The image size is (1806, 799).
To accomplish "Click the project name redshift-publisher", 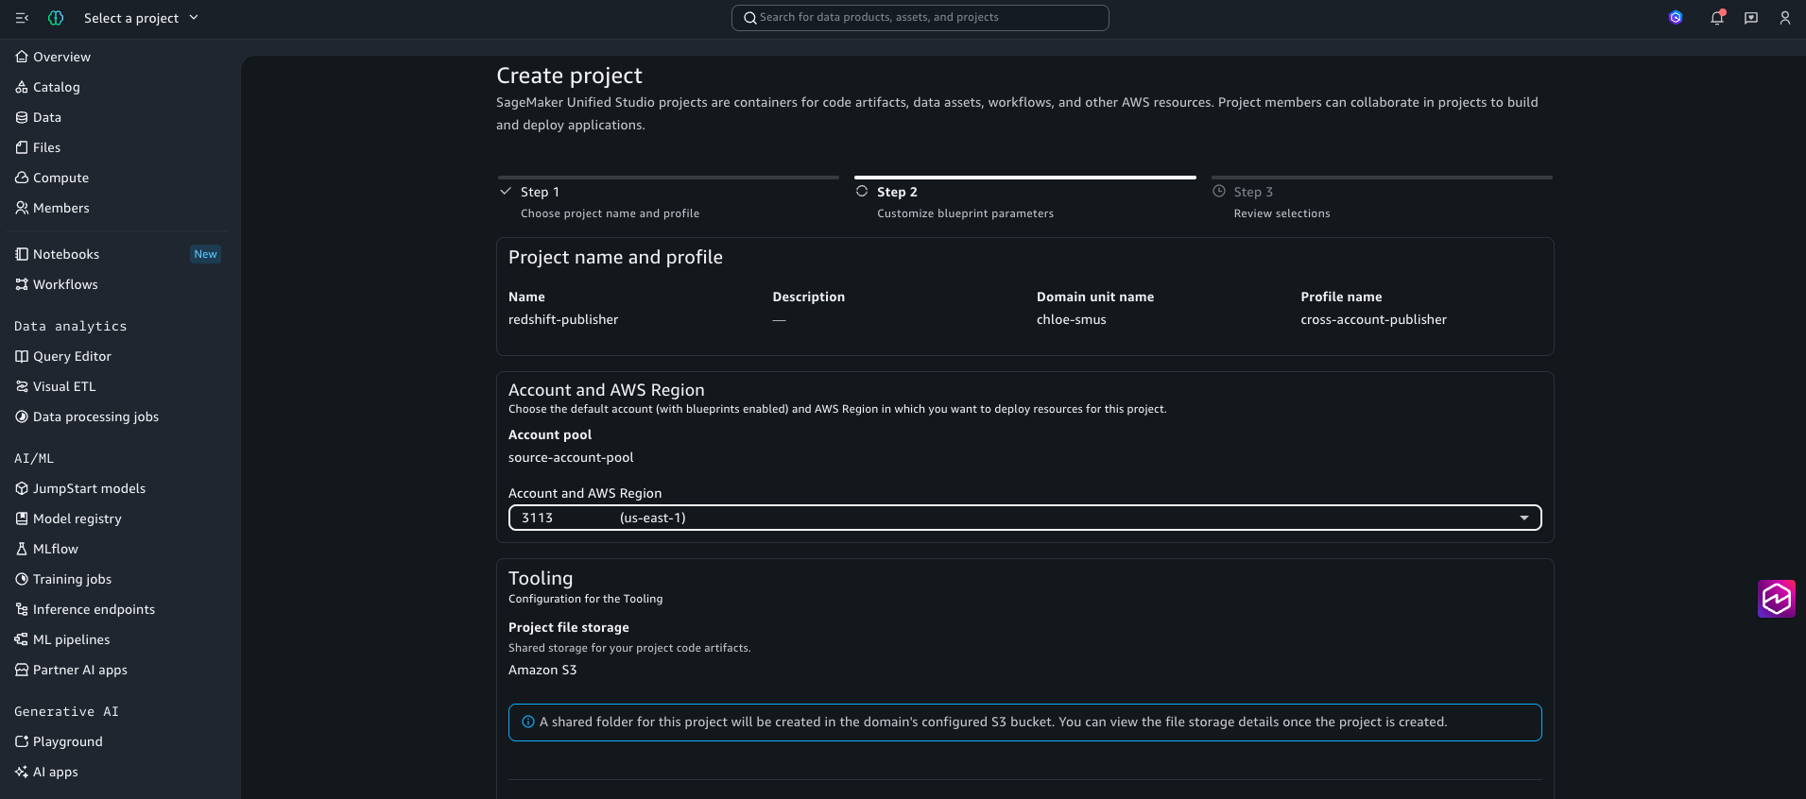I will point(563,320).
